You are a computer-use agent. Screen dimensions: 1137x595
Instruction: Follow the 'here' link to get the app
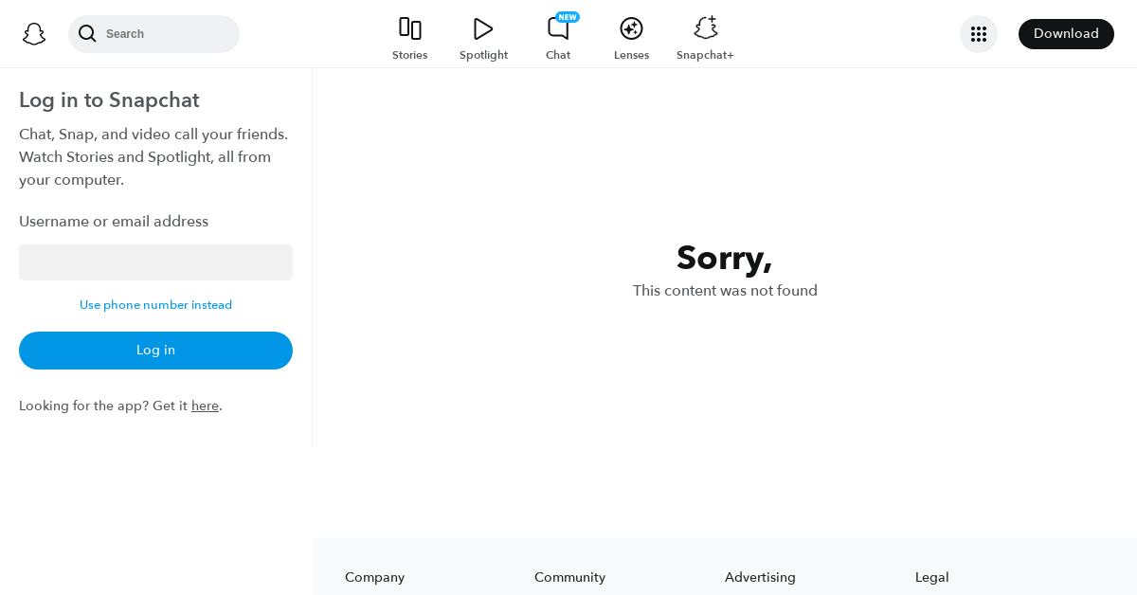pyautogui.click(x=205, y=406)
